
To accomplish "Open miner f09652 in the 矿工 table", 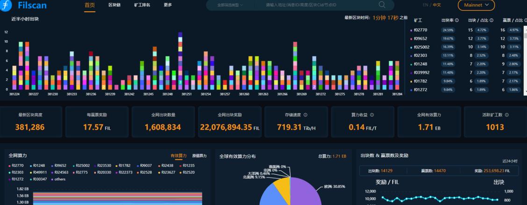I will [x=420, y=39].
